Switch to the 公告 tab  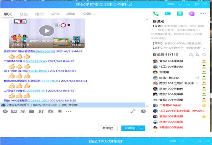(x=24, y=14)
